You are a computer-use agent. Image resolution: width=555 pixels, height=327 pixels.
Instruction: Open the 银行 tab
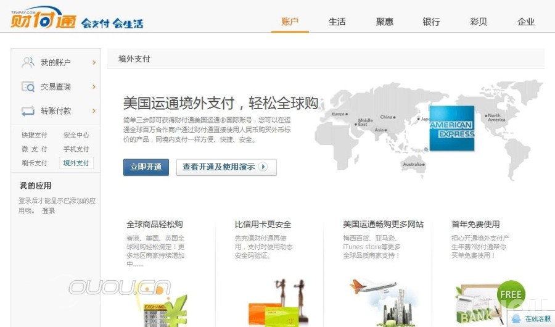[x=431, y=22]
